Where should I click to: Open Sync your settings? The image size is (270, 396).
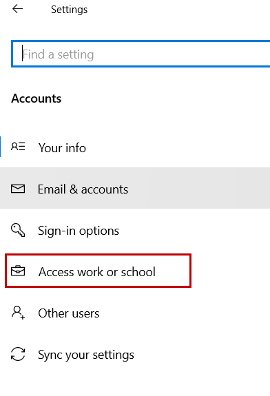point(86,355)
